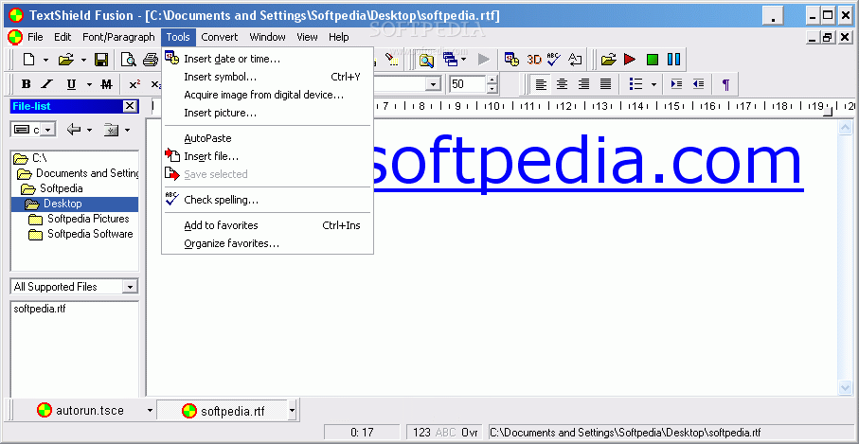Open the font name dropdown arrow

tap(434, 84)
